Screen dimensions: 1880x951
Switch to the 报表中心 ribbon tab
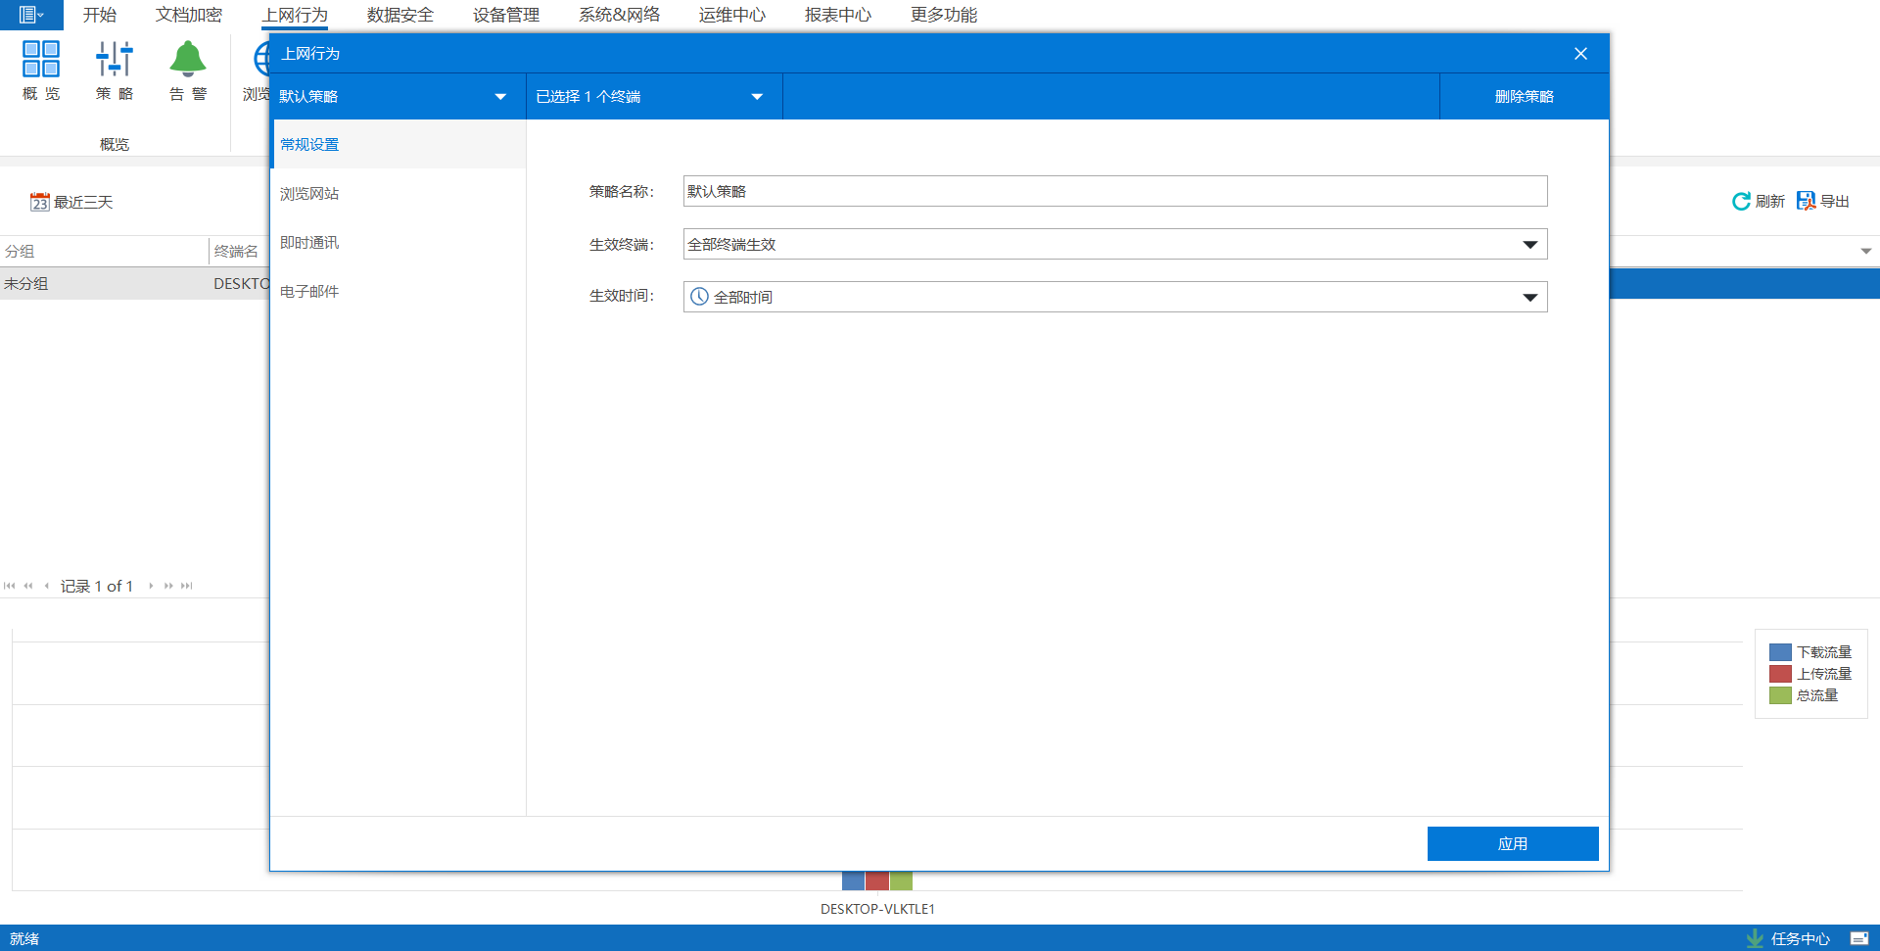point(837,15)
